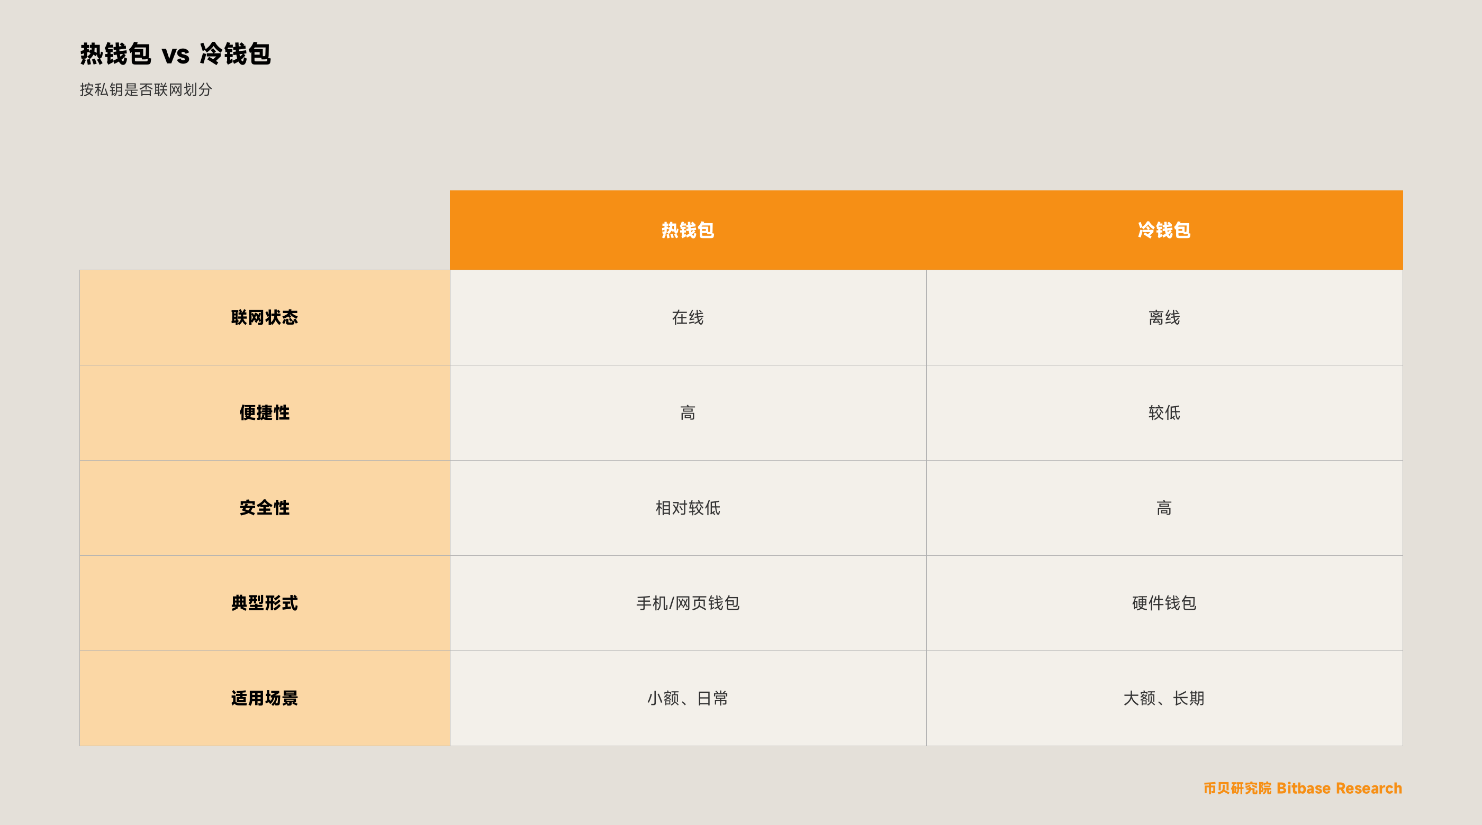Viewport: 1482px width, 825px height.
Task: Select the 联网状态 row label
Action: [x=265, y=317]
